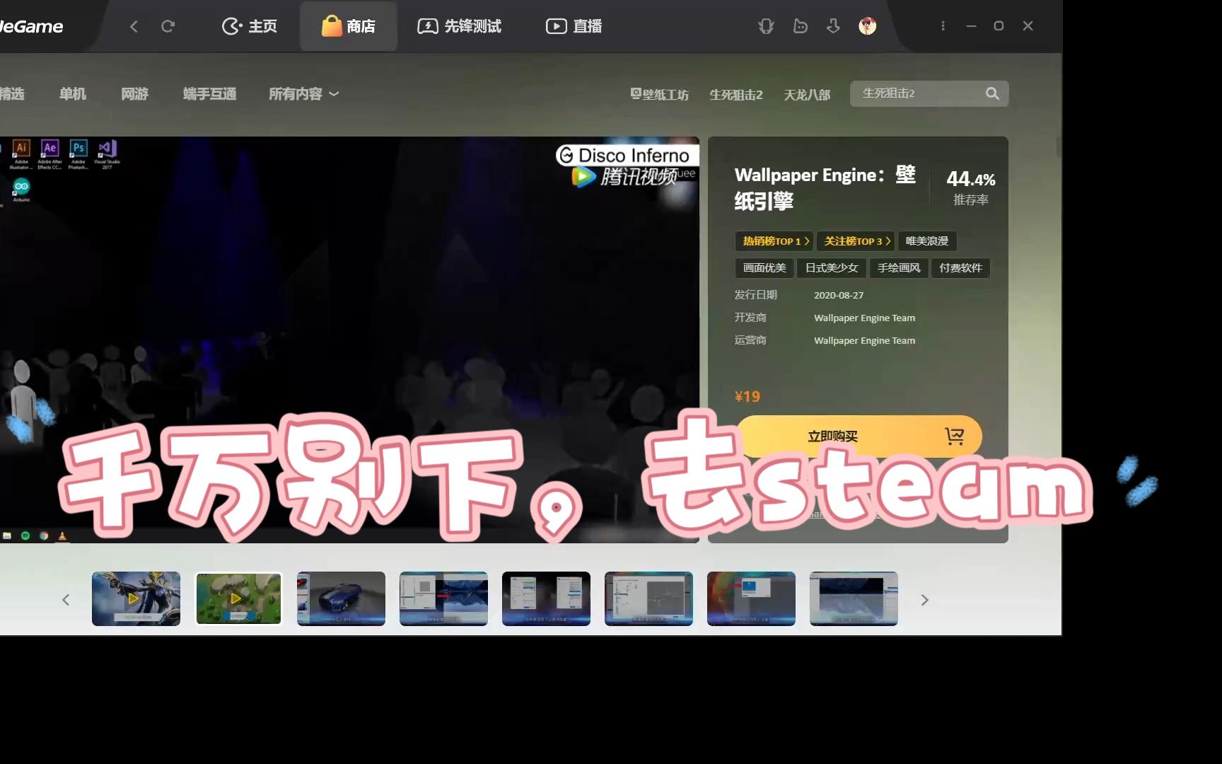Click the shopping cart icon on purchase button
Screen dimensions: 1222x764
coord(956,436)
